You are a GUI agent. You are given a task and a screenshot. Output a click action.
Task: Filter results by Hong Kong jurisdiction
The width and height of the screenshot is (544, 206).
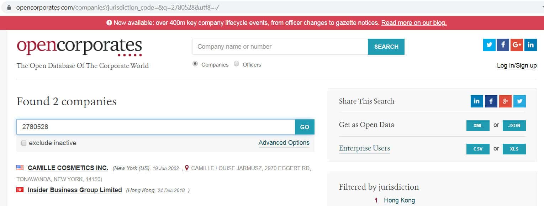click(x=399, y=200)
